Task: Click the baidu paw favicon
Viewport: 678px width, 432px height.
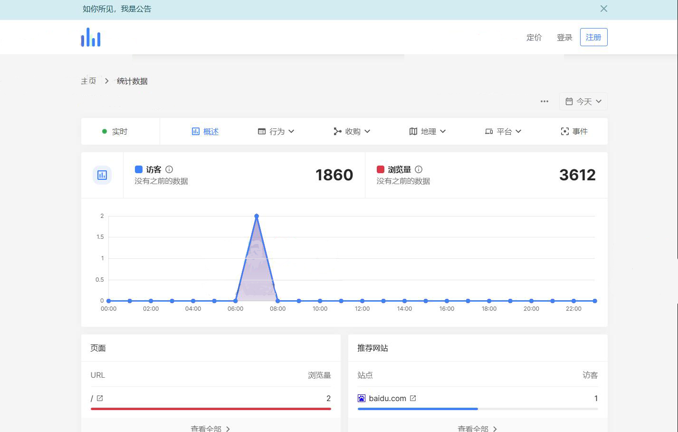Action: click(x=362, y=398)
